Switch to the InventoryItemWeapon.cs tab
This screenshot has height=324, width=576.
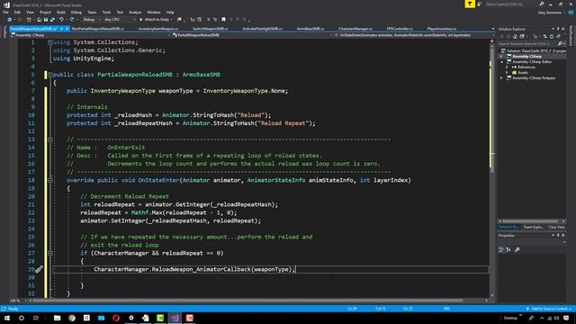pos(158,29)
